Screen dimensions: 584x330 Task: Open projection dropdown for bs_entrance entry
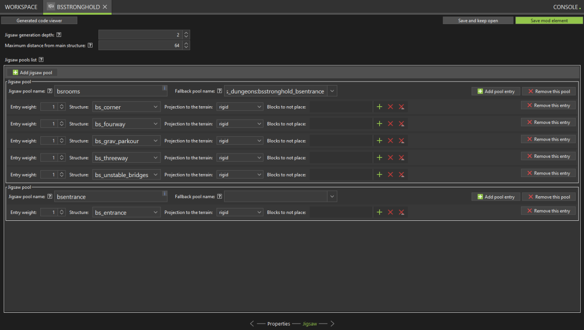240,212
